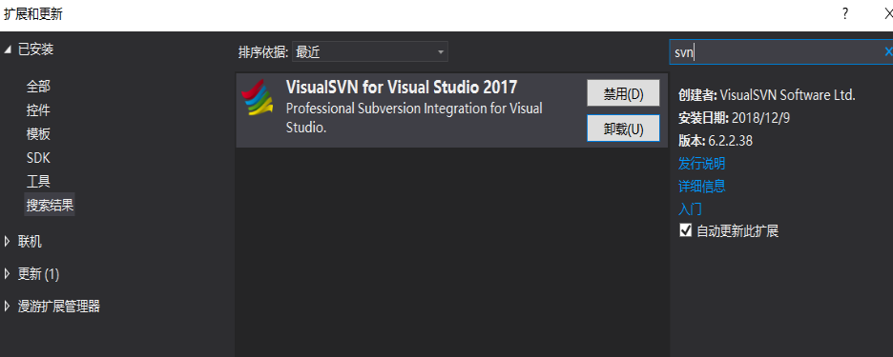The width and height of the screenshot is (893, 357).
Task: Open the 工具 category
Action: pyautogui.click(x=38, y=181)
